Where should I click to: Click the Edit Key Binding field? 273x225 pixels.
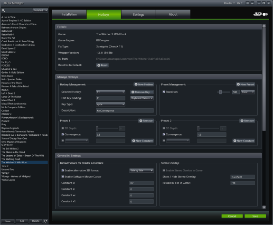(x=110, y=98)
